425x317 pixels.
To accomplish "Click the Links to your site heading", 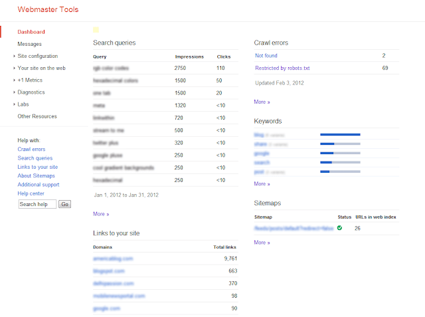I will (x=116, y=233).
